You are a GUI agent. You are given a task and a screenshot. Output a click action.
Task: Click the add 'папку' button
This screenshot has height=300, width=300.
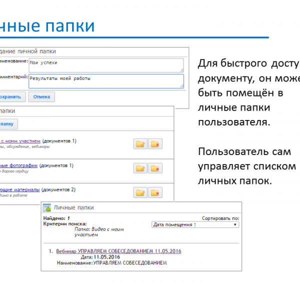click(x=8, y=124)
